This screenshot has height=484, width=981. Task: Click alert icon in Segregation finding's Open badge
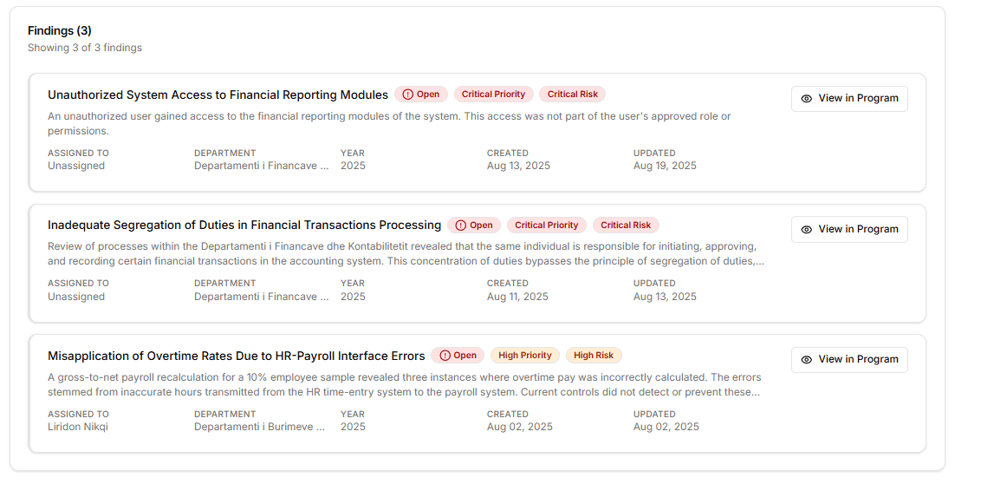pos(462,226)
